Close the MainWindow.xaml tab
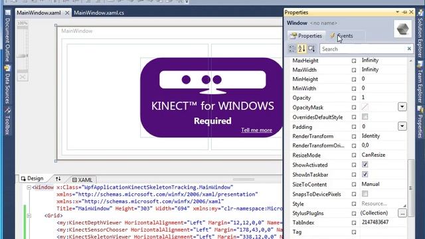Viewport: 425px width, 239px height. (x=67, y=13)
